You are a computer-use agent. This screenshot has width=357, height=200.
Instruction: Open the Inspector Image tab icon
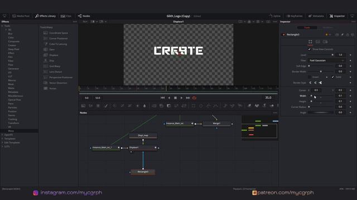point(317,42)
